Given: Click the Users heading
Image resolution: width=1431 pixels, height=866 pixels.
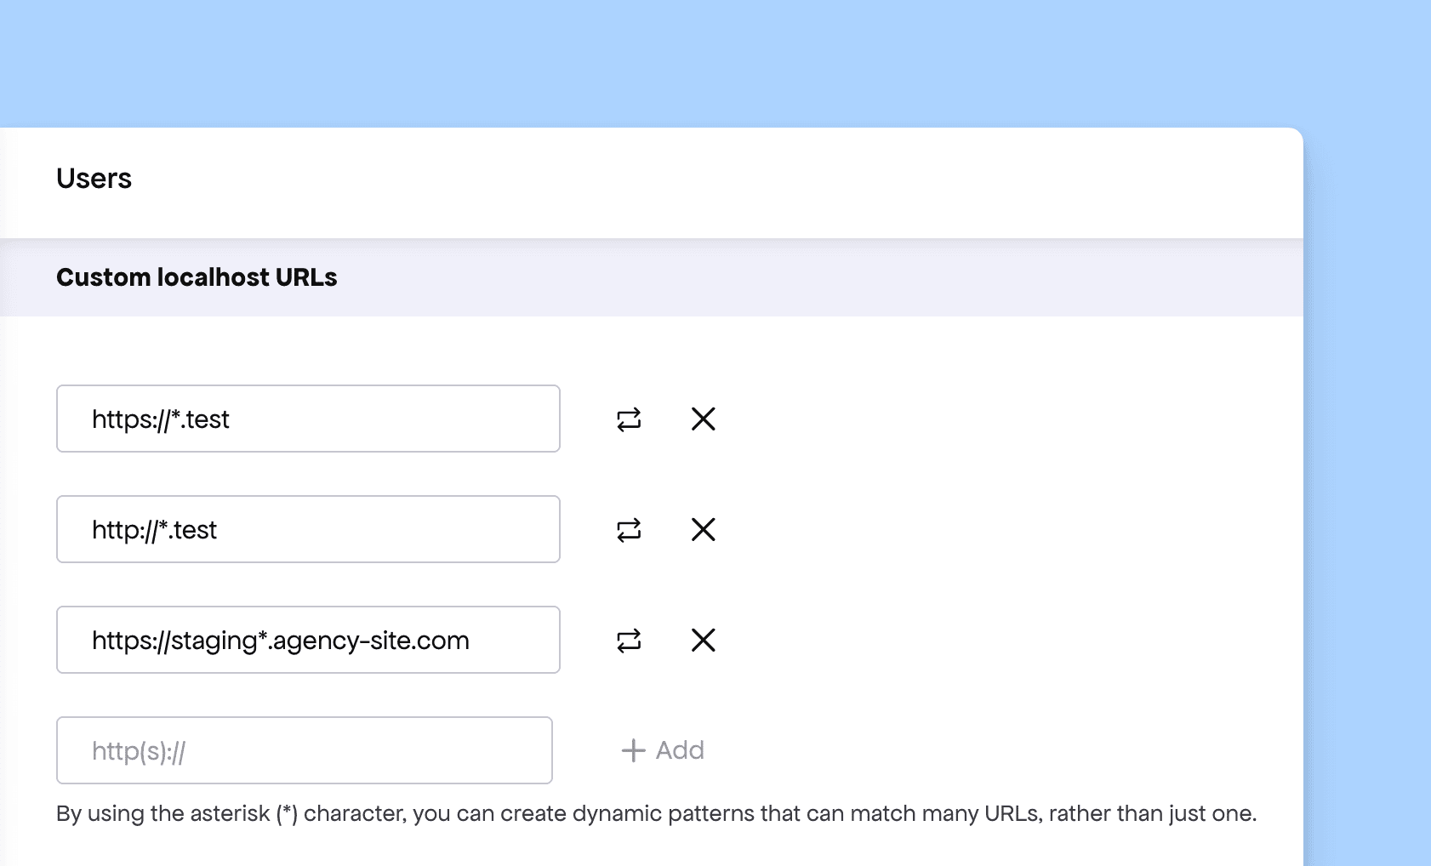Looking at the screenshot, I should click(94, 179).
